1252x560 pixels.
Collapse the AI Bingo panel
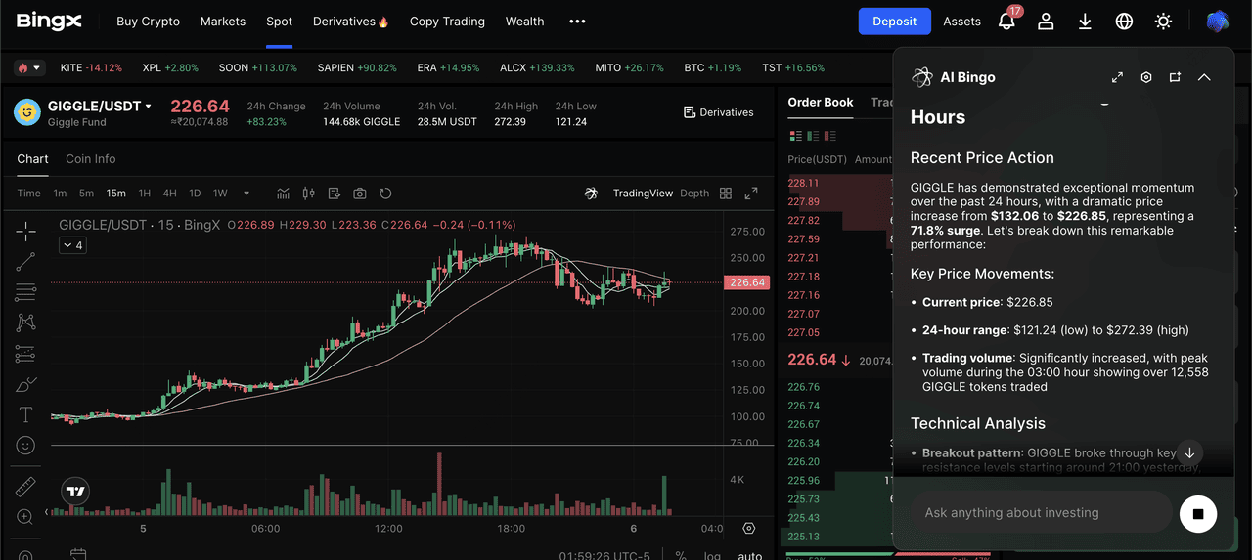coord(1204,77)
